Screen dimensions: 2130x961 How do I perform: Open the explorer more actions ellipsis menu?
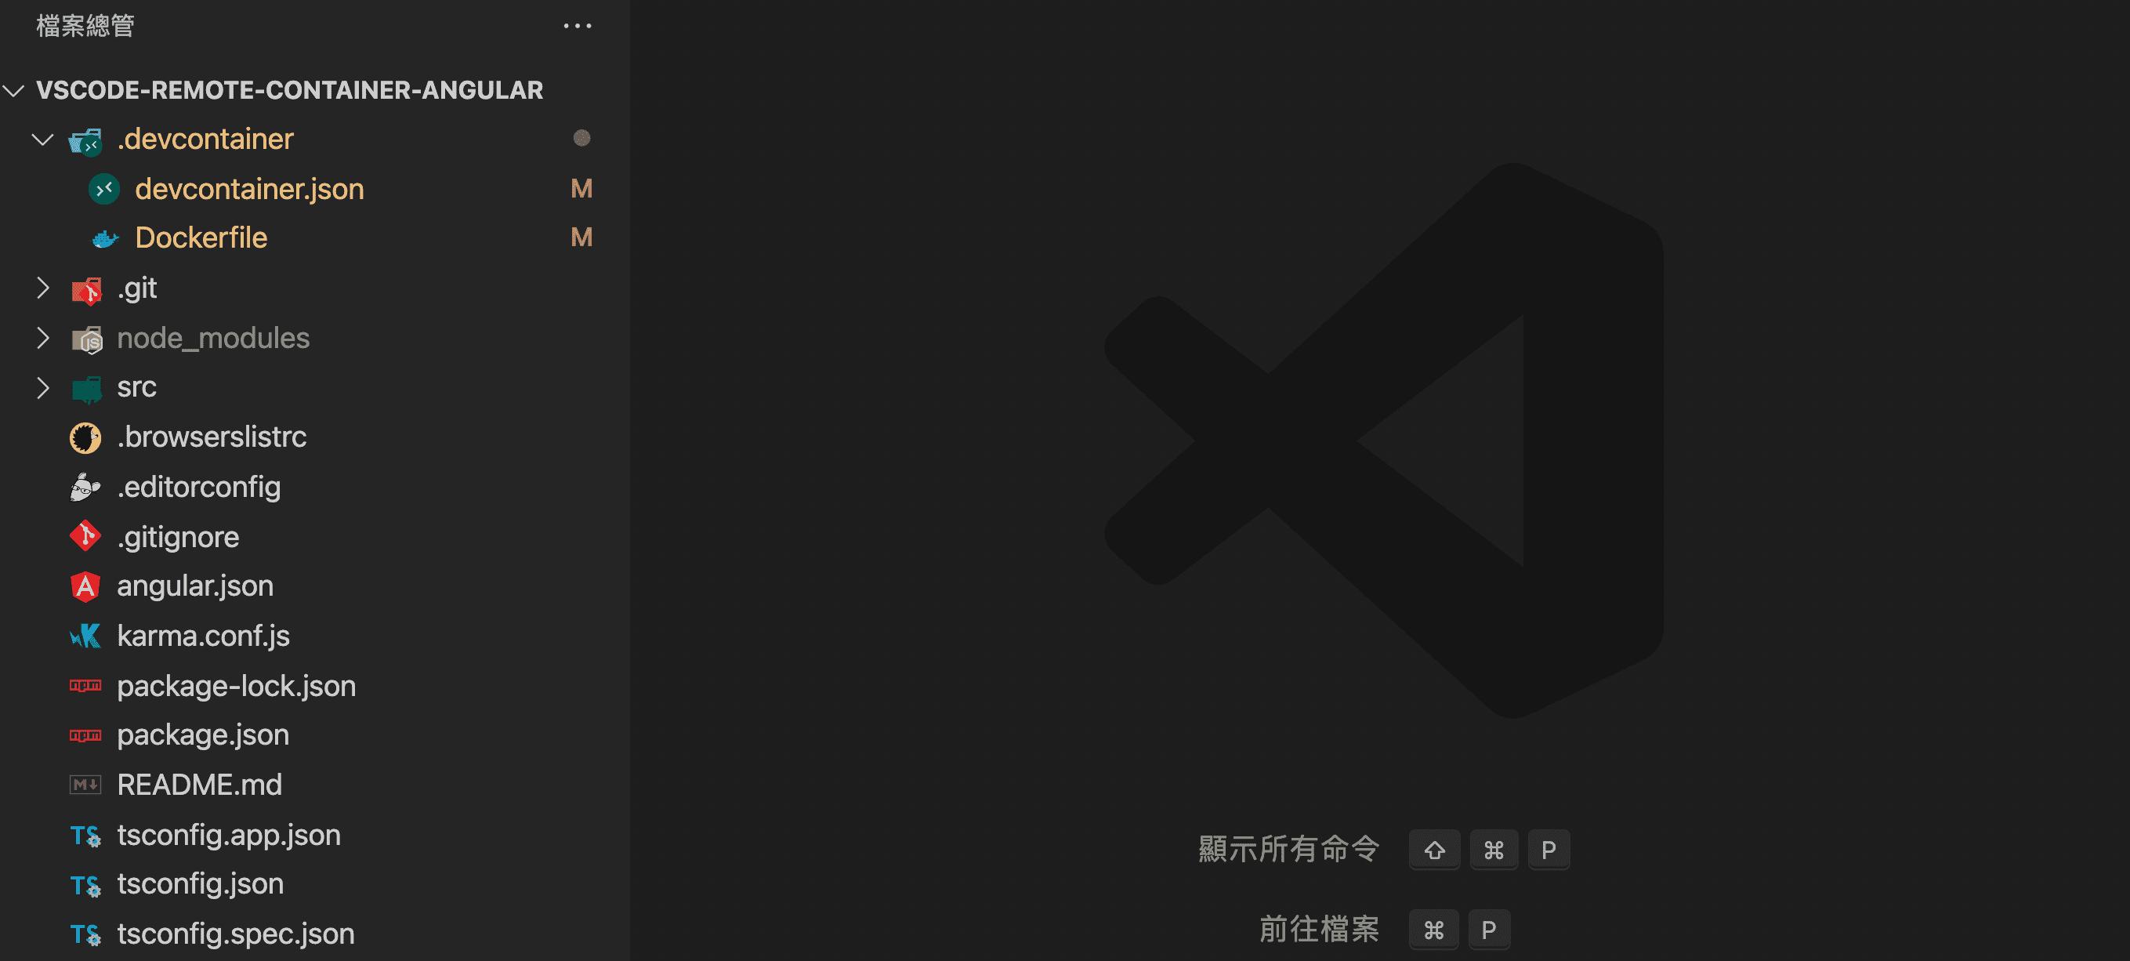point(577,27)
